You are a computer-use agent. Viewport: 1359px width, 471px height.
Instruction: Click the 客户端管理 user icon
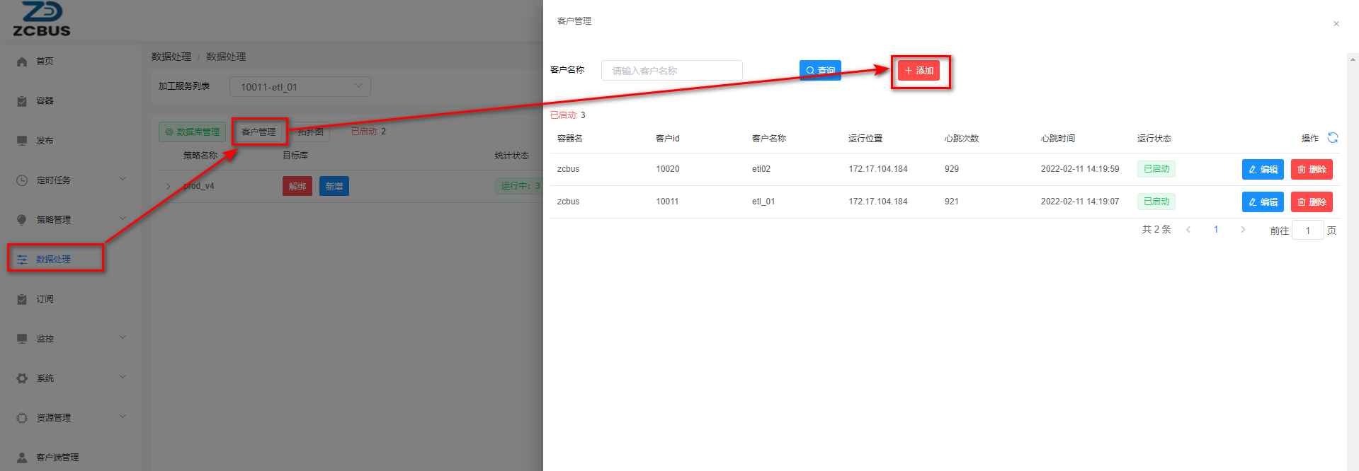pos(22,458)
